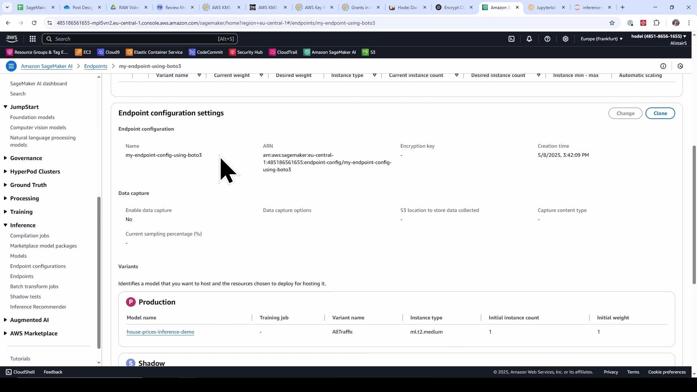Open the EC2 favorite shortcut
This screenshot has width=697, height=392.
83,52
